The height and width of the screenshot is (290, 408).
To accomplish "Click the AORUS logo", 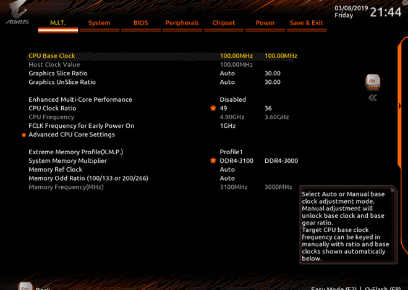I will 17,14.
